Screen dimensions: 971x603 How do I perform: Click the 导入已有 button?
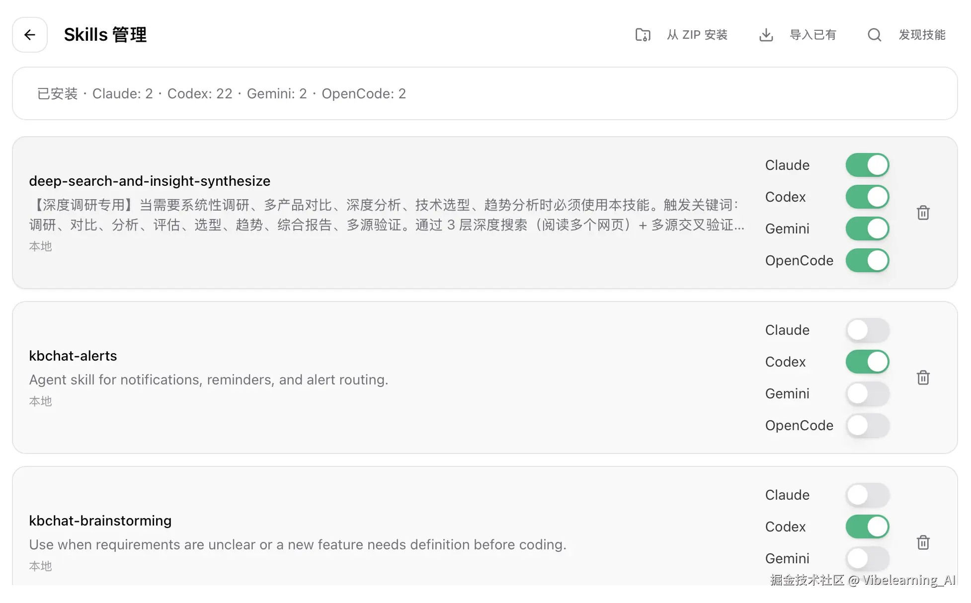tap(812, 35)
